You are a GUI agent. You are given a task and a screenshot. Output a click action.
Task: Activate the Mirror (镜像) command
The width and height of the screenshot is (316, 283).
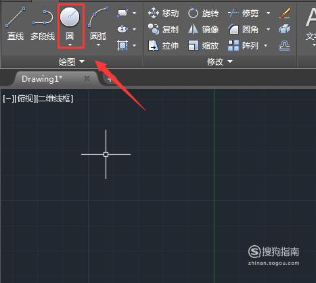click(203, 29)
